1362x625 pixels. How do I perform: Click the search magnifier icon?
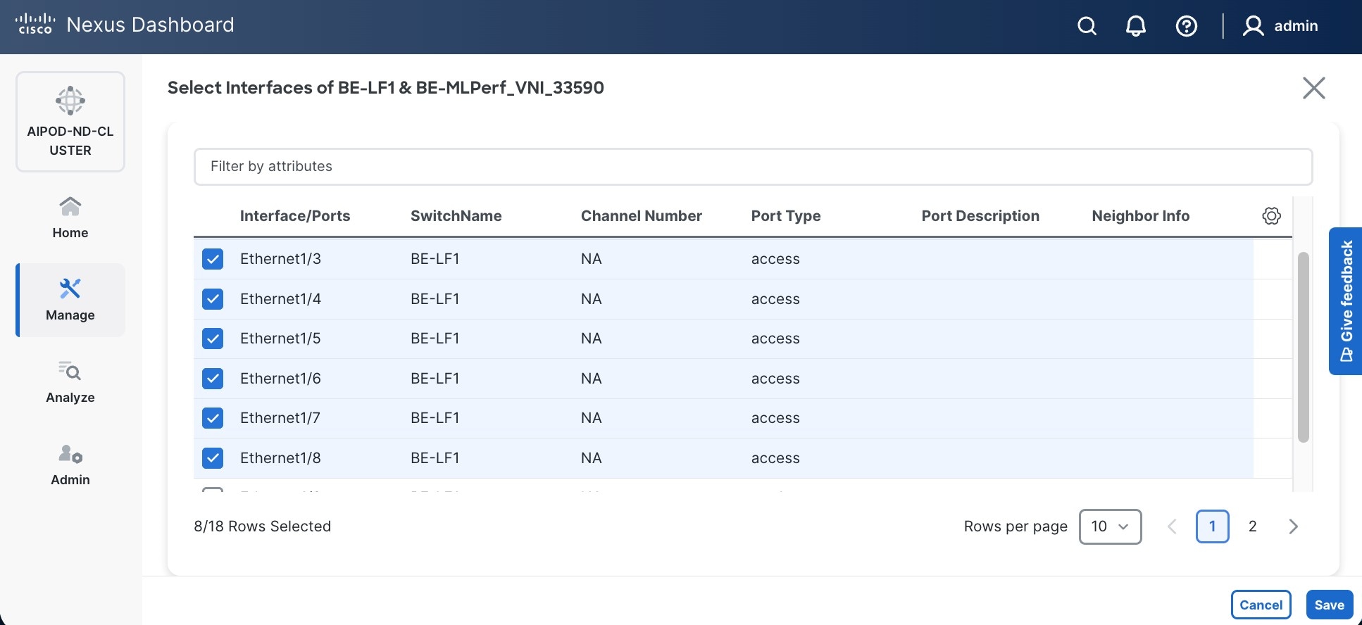[x=1087, y=26]
